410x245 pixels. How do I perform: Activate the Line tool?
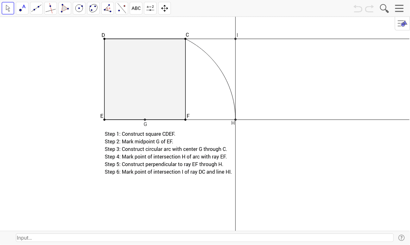(x=36, y=8)
